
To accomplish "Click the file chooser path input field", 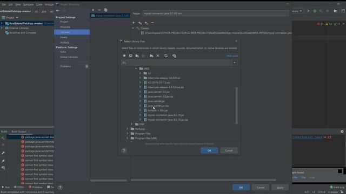I will click(x=177, y=63).
